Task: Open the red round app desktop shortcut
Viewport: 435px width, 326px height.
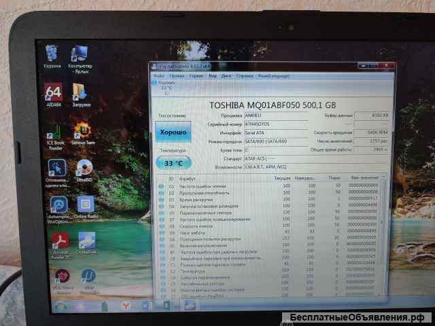Action: pos(63,281)
